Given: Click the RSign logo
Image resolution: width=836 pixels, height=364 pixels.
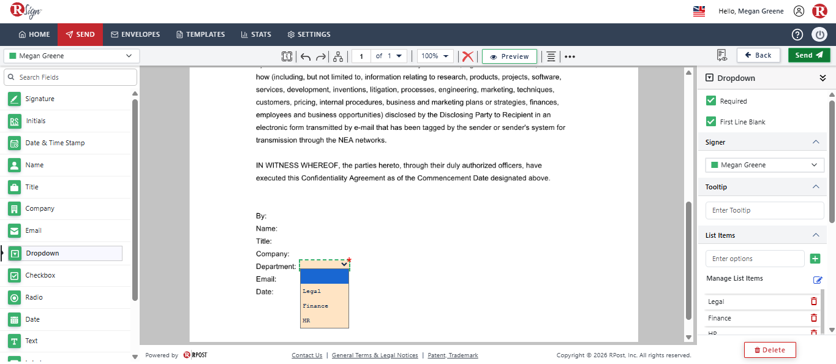Looking at the screenshot, I should (26, 11).
